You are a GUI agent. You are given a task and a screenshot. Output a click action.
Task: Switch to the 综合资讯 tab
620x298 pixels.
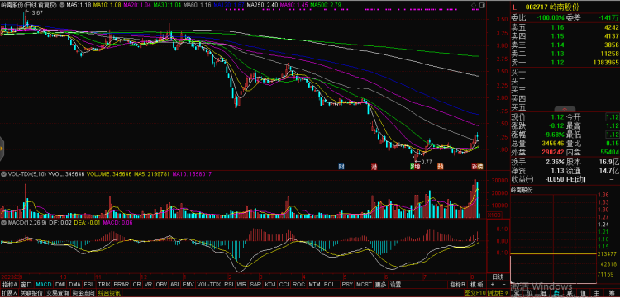[x=109, y=293]
